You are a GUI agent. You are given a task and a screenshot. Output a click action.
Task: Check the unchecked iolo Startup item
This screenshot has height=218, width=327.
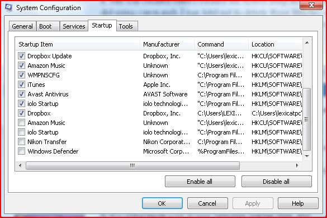(21, 132)
